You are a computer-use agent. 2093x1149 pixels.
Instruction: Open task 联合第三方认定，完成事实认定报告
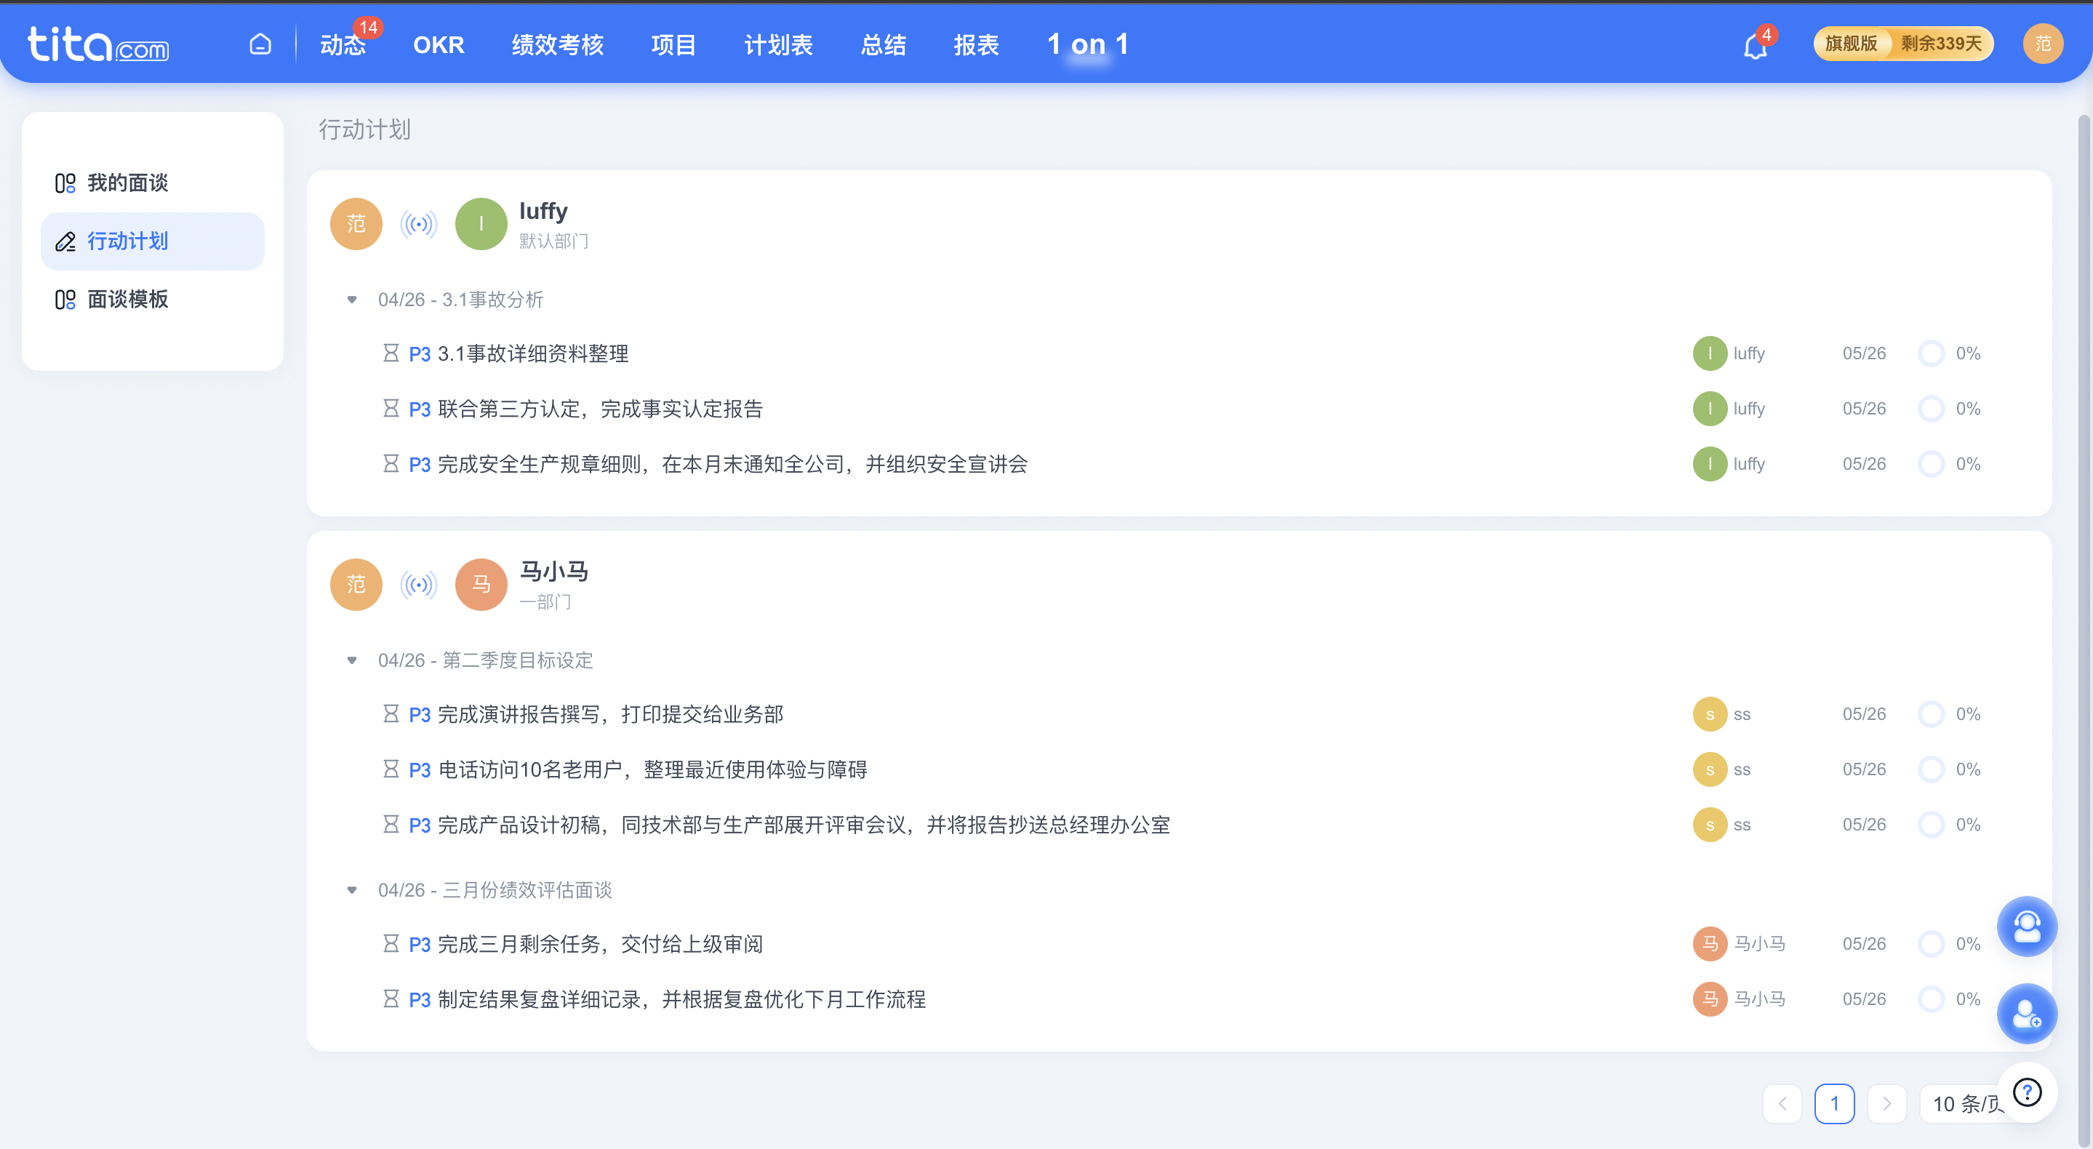(601, 409)
